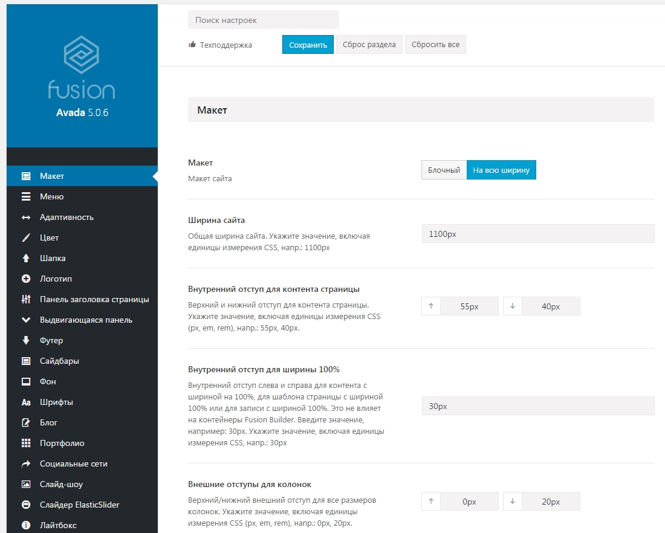This screenshot has height=533, width=665.
Task: Select the Блочный layout option
Action: (x=444, y=170)
